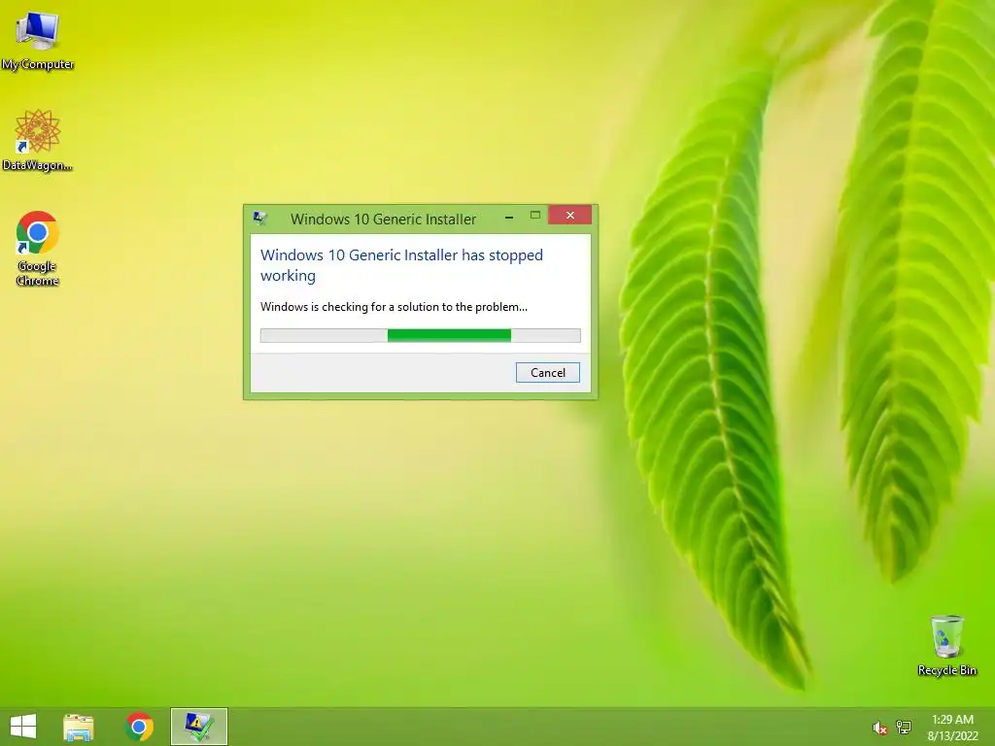Click 'Windows is checking for a solution' text
Screen dimensions: 995x746
[394, 306]
